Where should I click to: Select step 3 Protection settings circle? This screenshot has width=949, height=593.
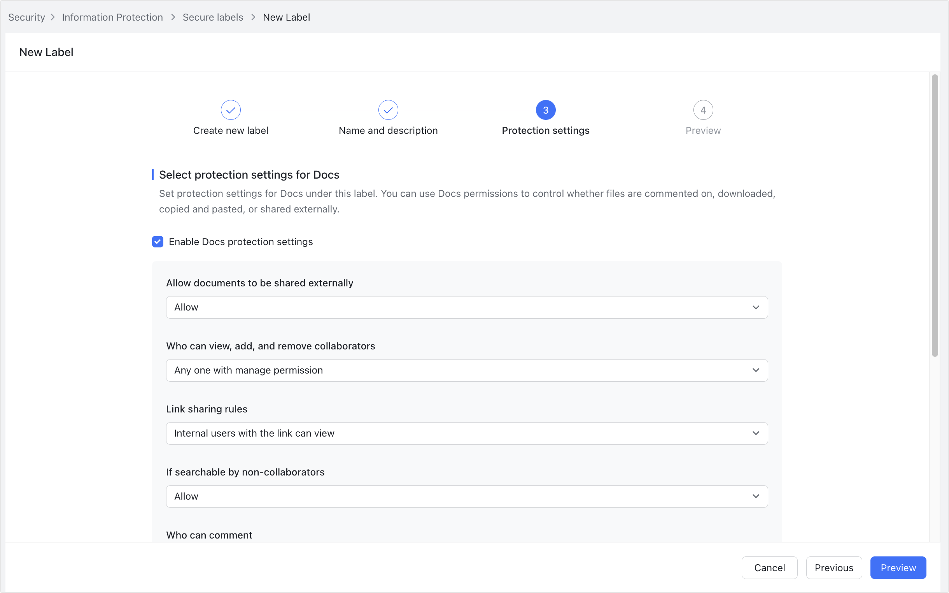[545, 110]
